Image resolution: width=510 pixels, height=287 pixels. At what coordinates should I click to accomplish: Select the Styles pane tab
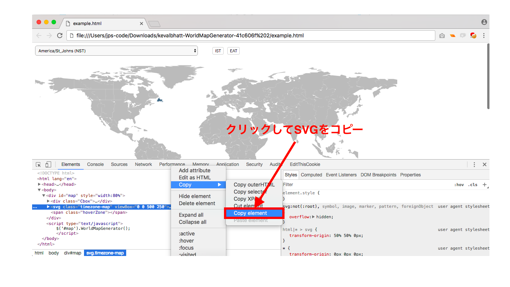coord(291,175)
